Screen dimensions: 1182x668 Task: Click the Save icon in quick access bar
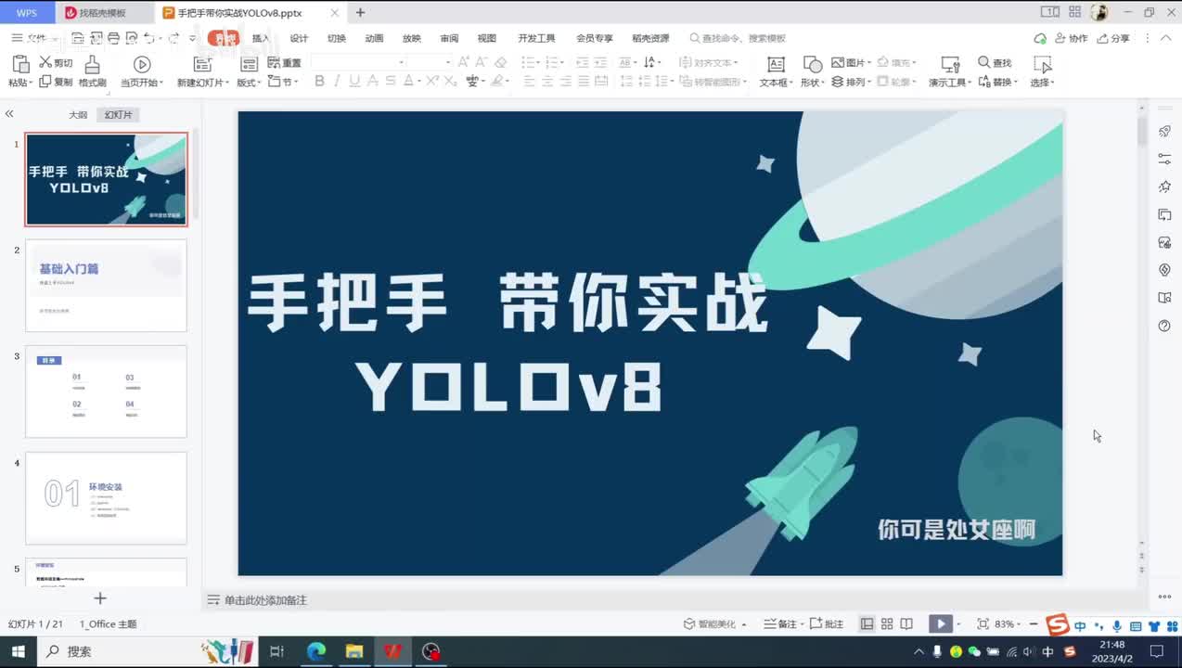(78, 38)
